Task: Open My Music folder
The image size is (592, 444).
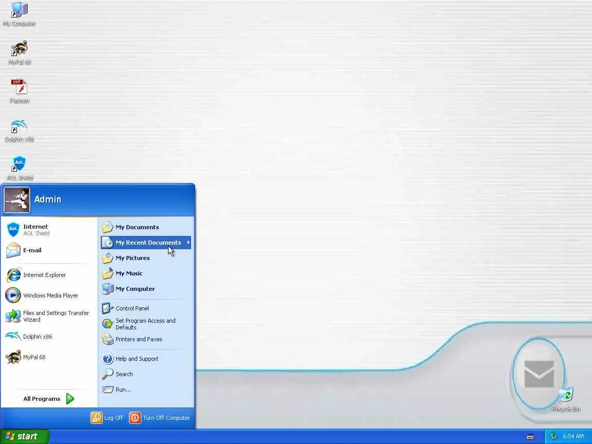Action: [146, 273]
